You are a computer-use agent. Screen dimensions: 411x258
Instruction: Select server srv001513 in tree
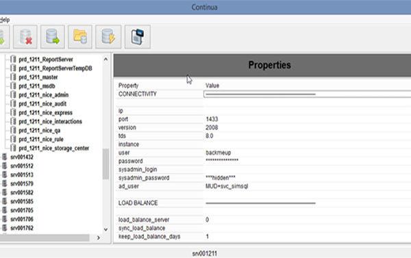pyautogui.click(x=22, y=175)
